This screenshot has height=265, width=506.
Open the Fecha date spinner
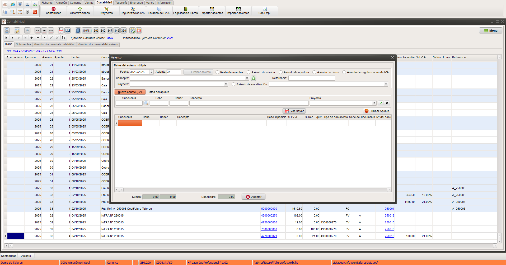point(151,72)
